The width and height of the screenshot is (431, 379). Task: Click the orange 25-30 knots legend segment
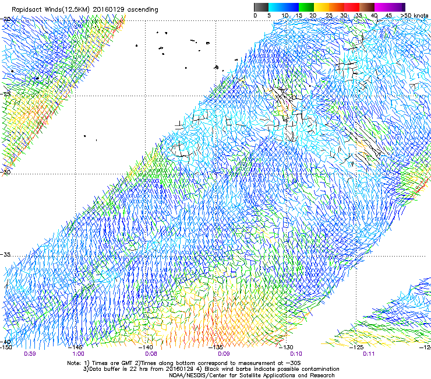(x=337, y=7)
